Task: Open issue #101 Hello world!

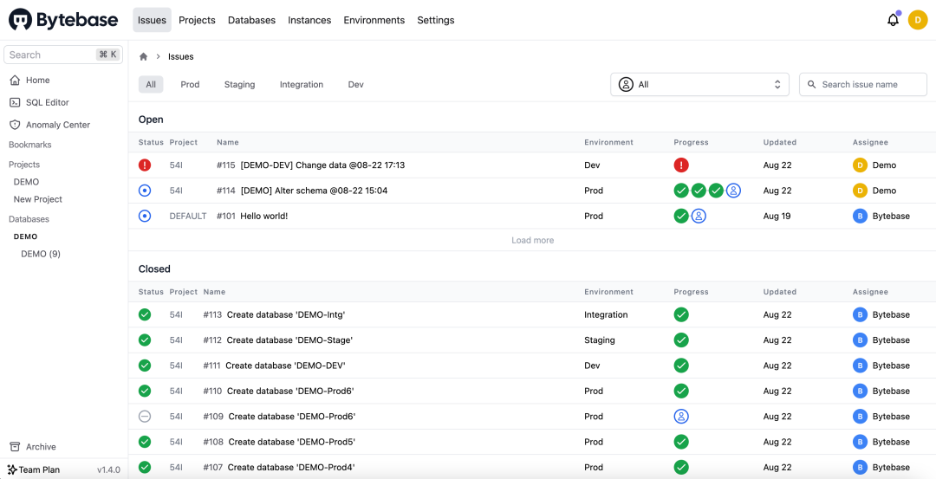Action: pos(263,217)
